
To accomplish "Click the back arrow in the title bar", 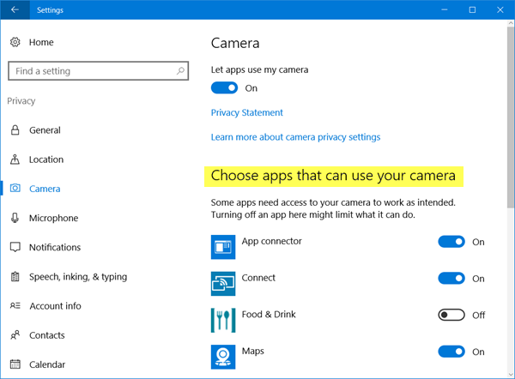I will (15, 10).
